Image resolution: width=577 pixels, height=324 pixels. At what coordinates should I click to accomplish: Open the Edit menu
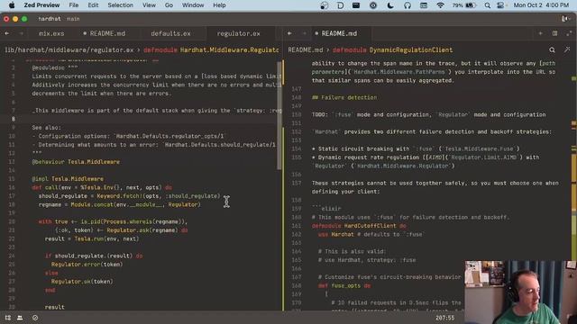point(93,5)
